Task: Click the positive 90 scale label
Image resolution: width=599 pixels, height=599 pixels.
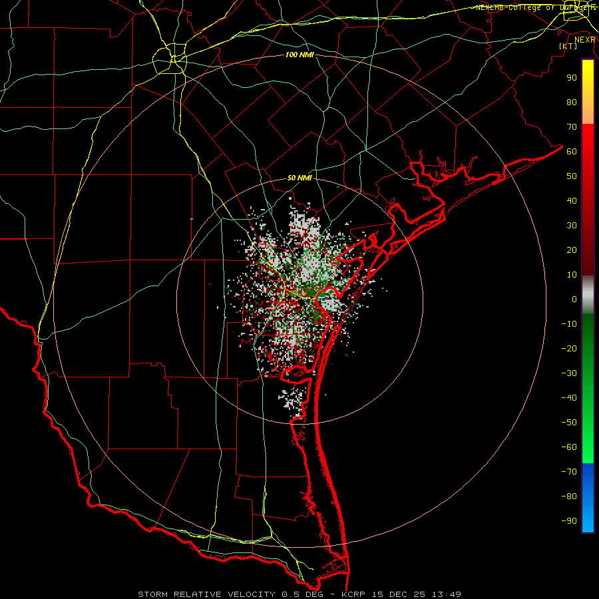Action: 572,78
